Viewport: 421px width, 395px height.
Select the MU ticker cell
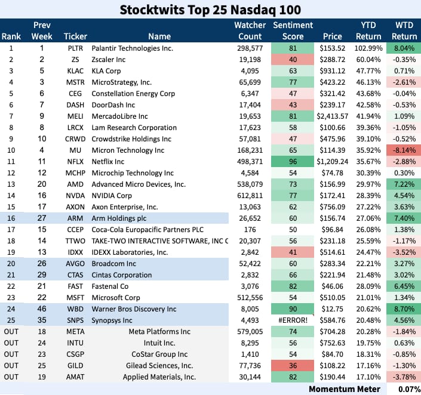tap(75, 150)
